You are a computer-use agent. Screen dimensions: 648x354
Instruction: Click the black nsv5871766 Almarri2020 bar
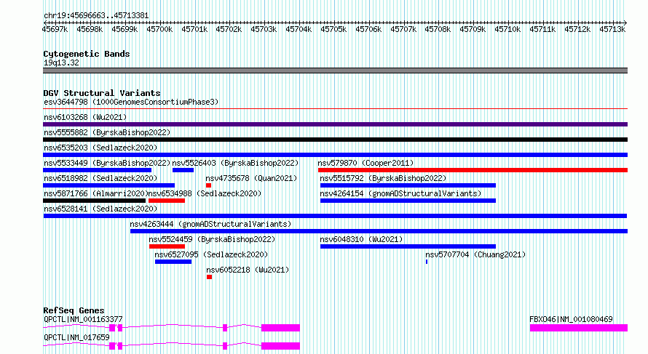94,201
